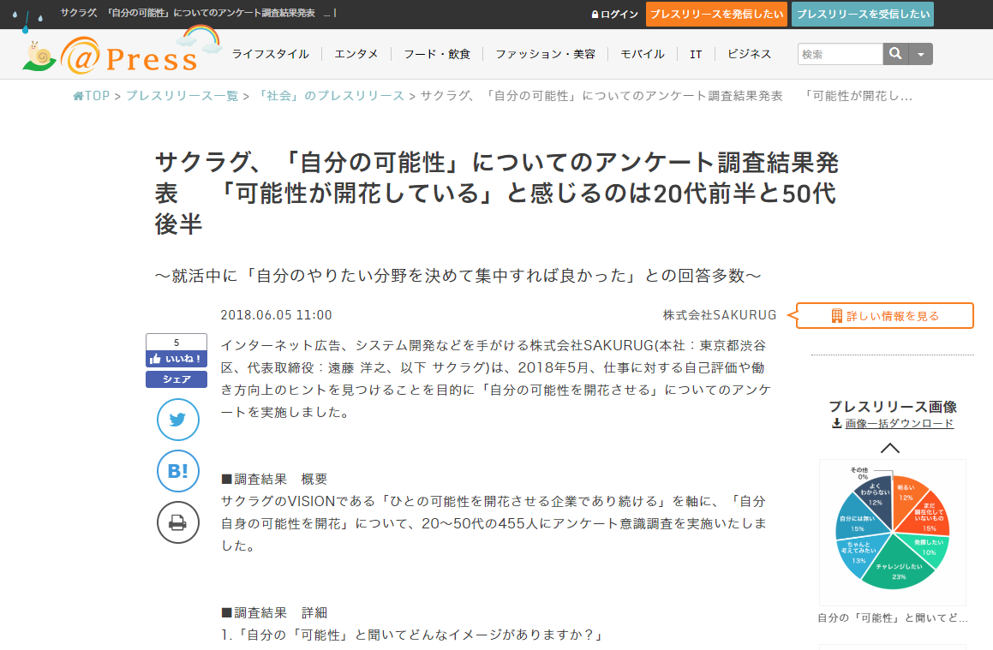Open the pie chart thumbnail image
This screenshot has width=993, height=650.
(893, 533)
